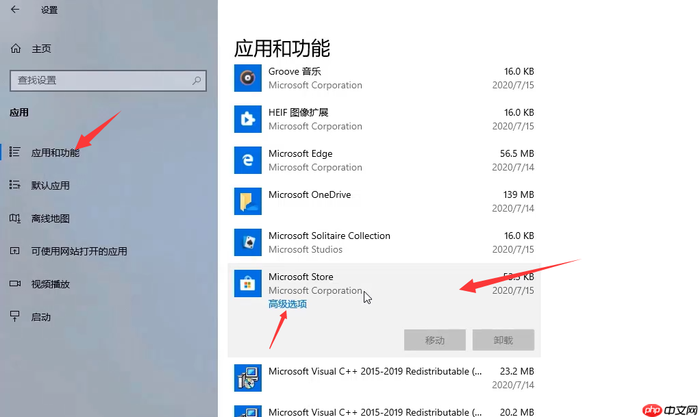Click the 启动 sidebar icon
698x417 pixels.
click(x=16, y=317)
